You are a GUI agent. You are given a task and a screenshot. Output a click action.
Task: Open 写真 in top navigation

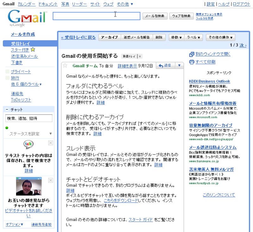(x=65, y=4)
